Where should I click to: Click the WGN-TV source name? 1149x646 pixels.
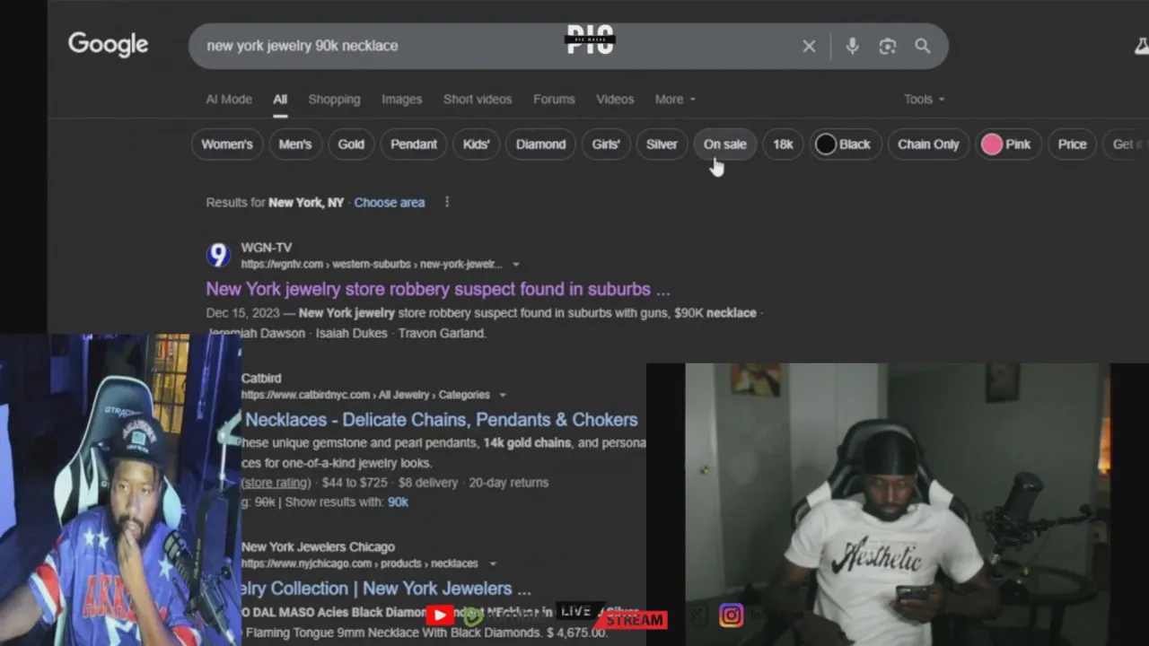click(x=266, y=248)
